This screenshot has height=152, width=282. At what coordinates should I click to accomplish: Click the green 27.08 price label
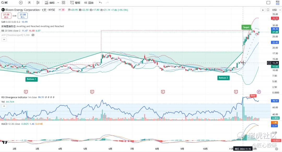[x=275, y=32]
